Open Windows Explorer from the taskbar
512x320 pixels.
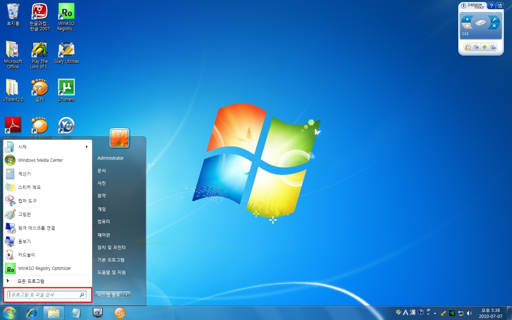[x=54, y=313]
